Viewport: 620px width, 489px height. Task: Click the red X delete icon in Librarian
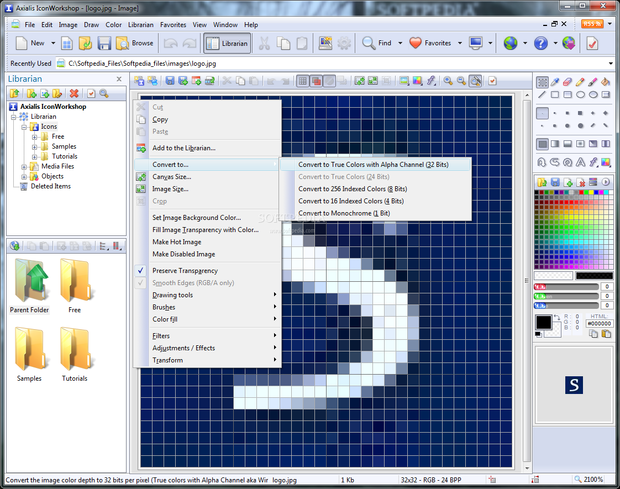click(74, 93)
